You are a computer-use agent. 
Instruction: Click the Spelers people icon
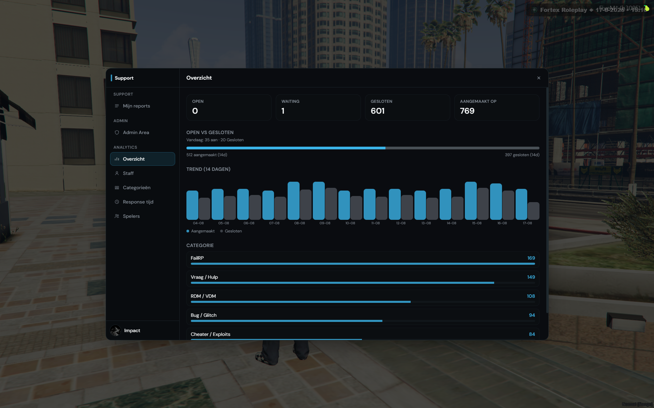[117, 216]
